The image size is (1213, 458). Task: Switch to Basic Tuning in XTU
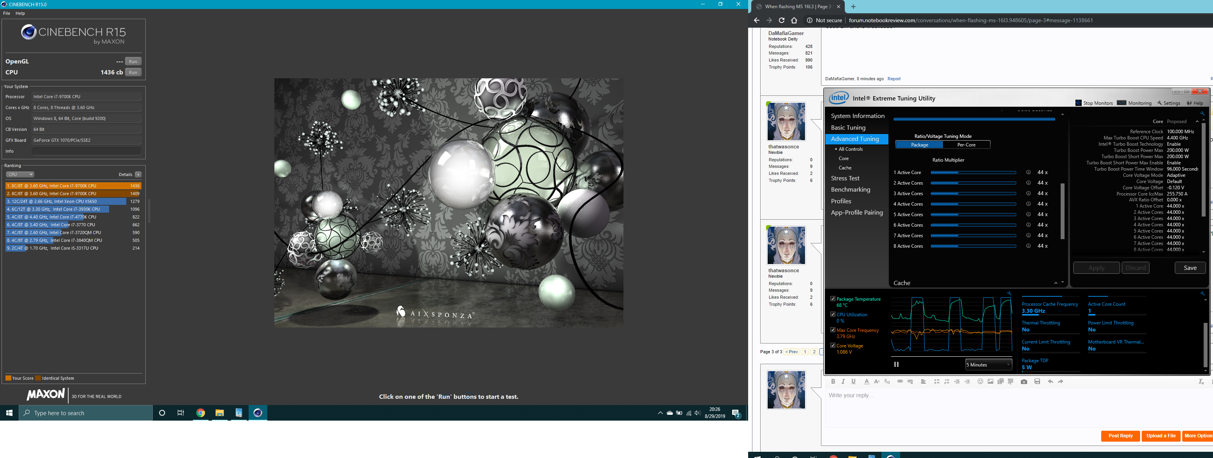click(848, 128)
